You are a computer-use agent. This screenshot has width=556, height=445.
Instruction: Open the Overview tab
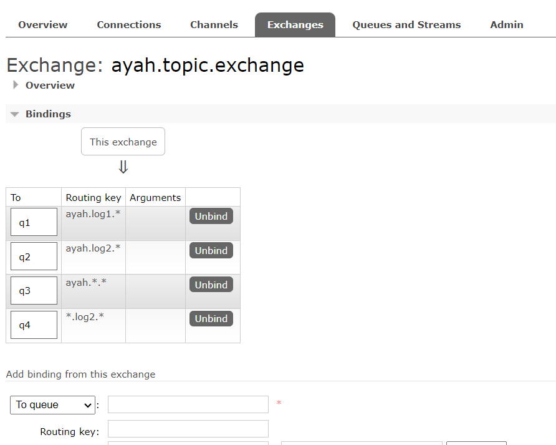click(42, 25)
